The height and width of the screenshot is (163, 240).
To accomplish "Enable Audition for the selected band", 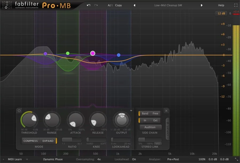I will [150, 127].
